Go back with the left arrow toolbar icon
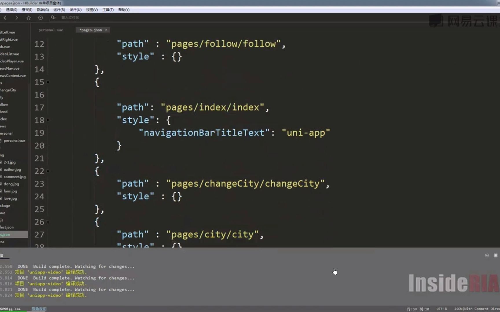500x312 pixels. pyautogui.click(x=5, y=18)
